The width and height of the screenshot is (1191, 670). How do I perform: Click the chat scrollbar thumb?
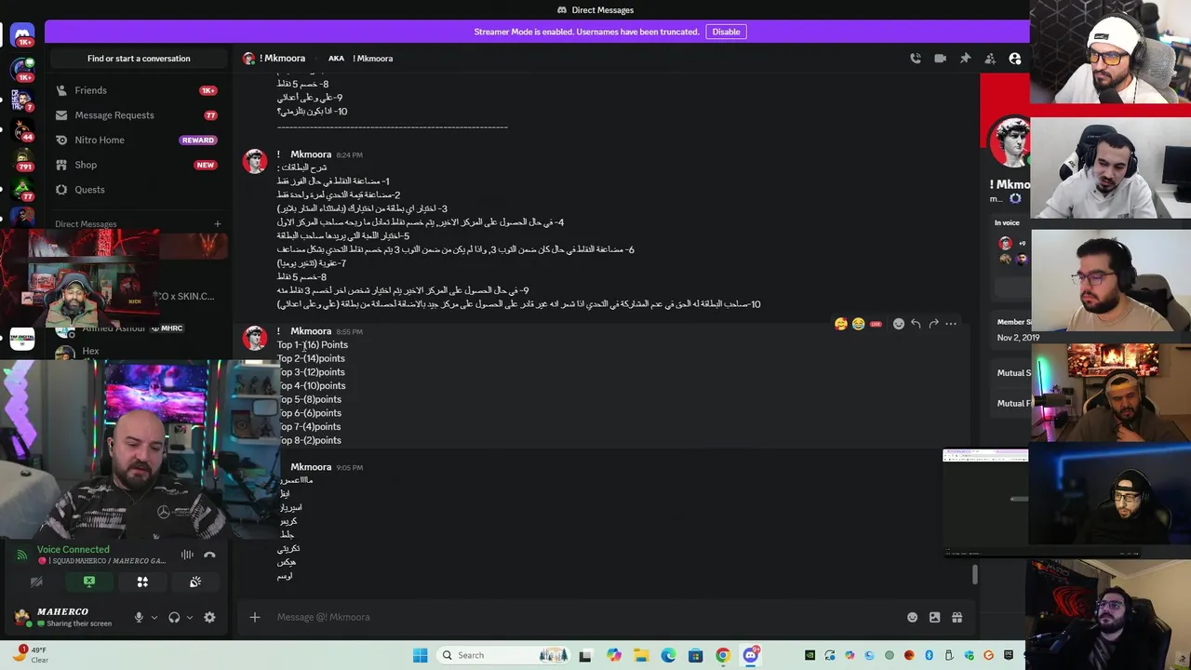tap(975, 575)
